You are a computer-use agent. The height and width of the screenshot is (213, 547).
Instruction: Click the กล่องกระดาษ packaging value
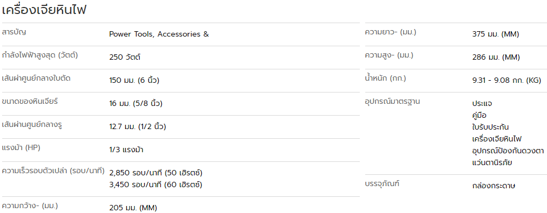[494, 186]
